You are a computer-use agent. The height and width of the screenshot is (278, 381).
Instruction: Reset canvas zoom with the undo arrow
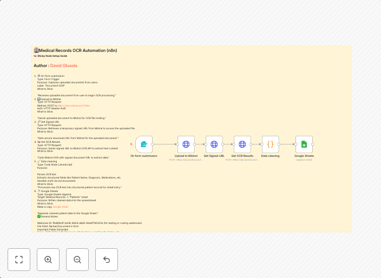tap(107, 260)
